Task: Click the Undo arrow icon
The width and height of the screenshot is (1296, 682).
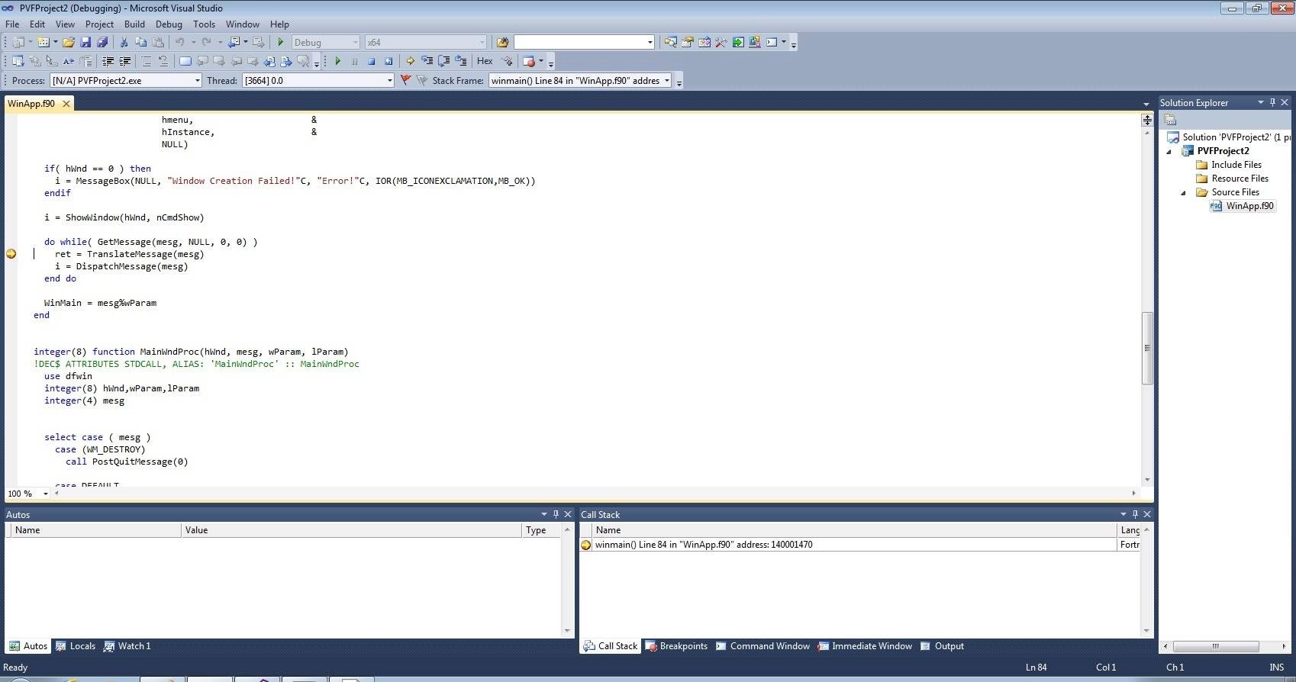Action: click(180, 43)
